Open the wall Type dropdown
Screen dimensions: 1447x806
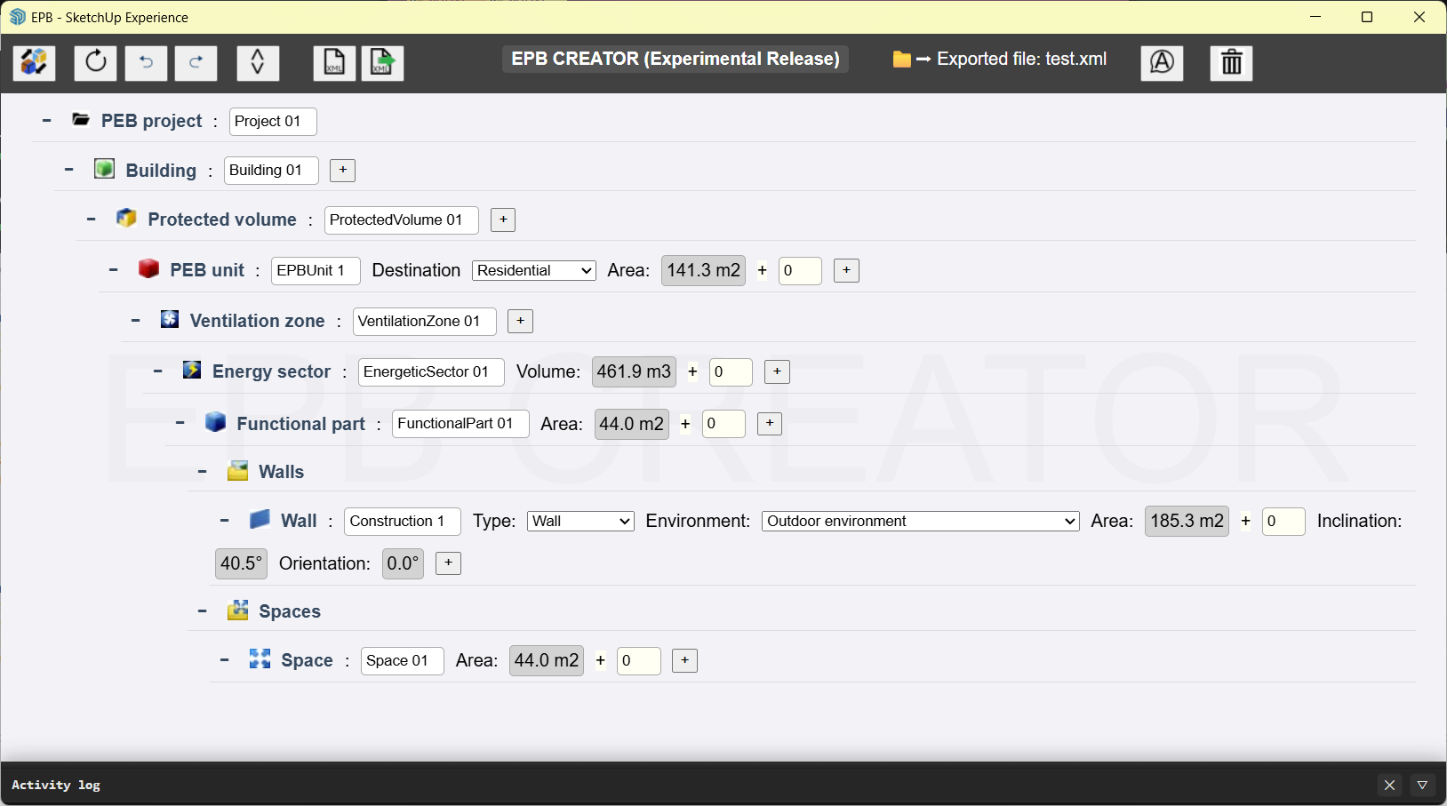tap(580, 521)
